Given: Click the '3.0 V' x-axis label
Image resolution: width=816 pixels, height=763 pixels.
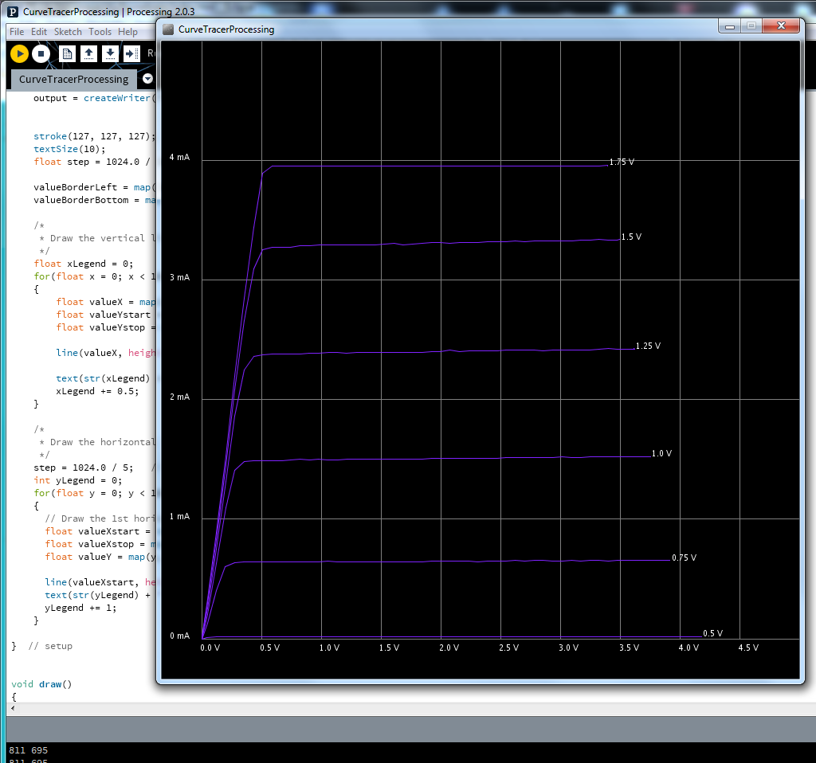Looking at the screenshot, I should (x=568, y=648).
